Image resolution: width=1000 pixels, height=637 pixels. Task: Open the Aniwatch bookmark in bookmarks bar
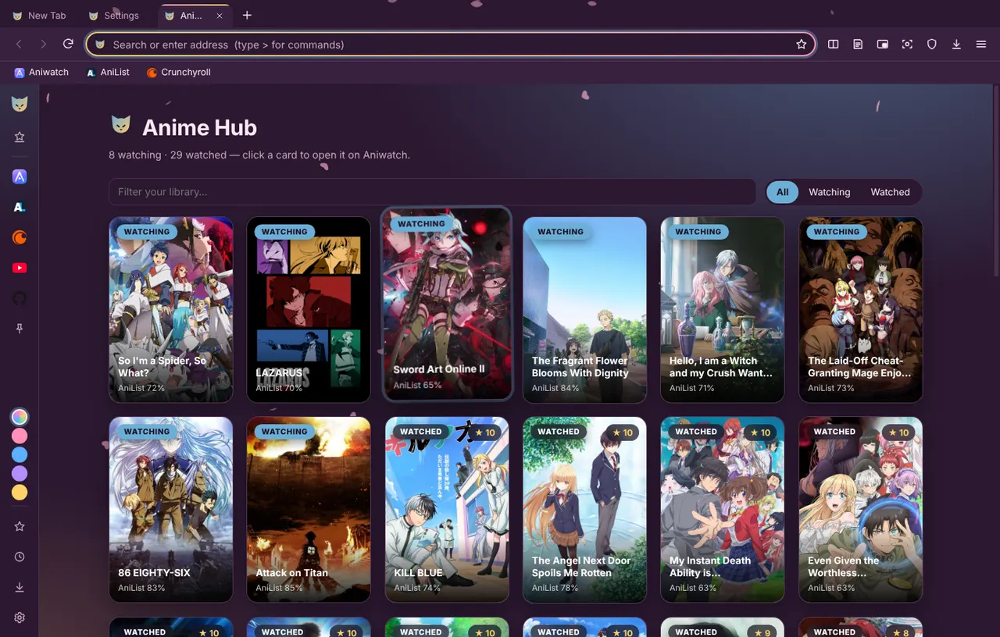(41, 72)
